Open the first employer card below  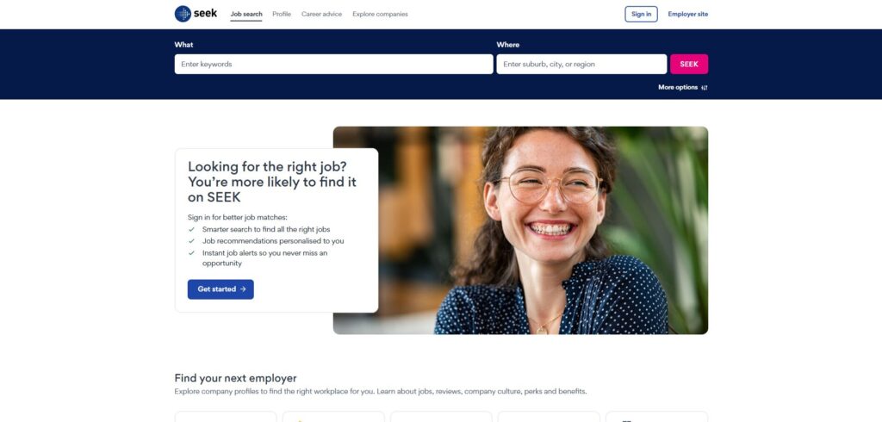(226, 417)
